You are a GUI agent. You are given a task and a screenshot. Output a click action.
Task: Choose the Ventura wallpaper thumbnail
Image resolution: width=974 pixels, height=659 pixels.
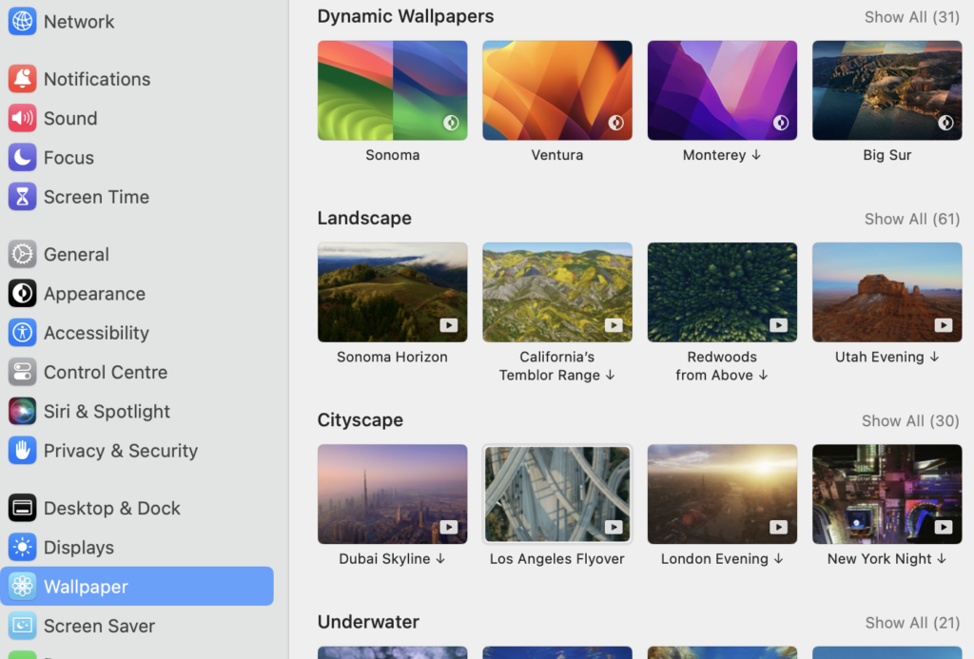tap(556, 90)
